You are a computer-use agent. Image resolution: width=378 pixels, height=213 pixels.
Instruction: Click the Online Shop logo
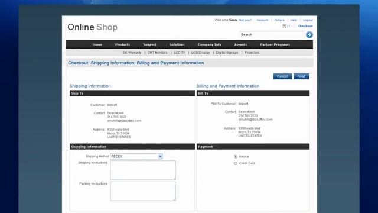[92, 27]
